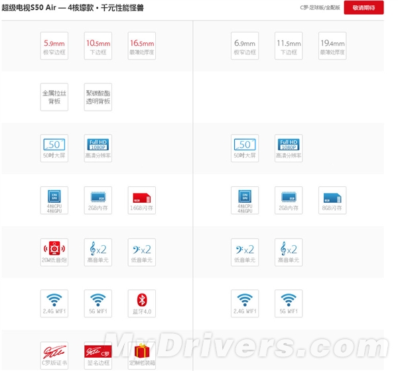Open the 聚碳酸酯透明背板 card
Viewport: 398px width, 371px height.
98,97
